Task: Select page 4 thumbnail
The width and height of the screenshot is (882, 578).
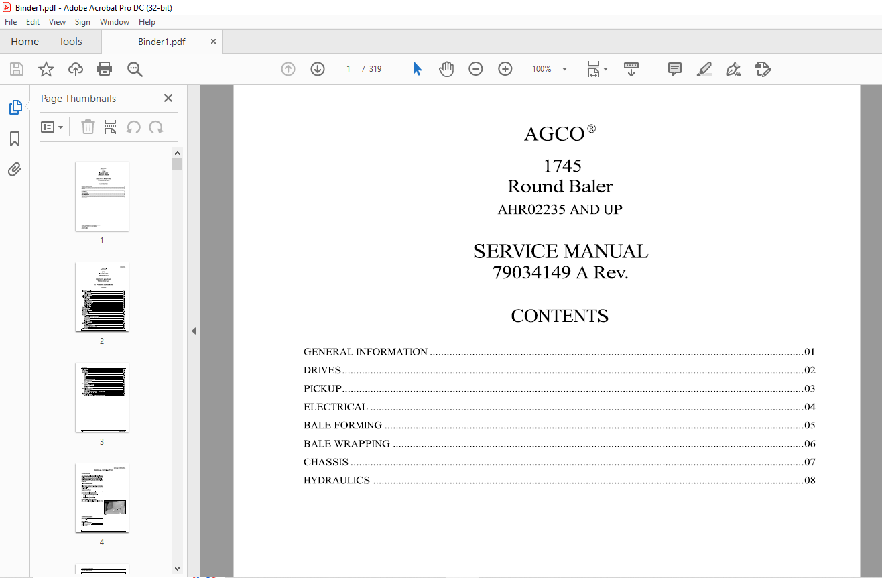Action: 102,498
